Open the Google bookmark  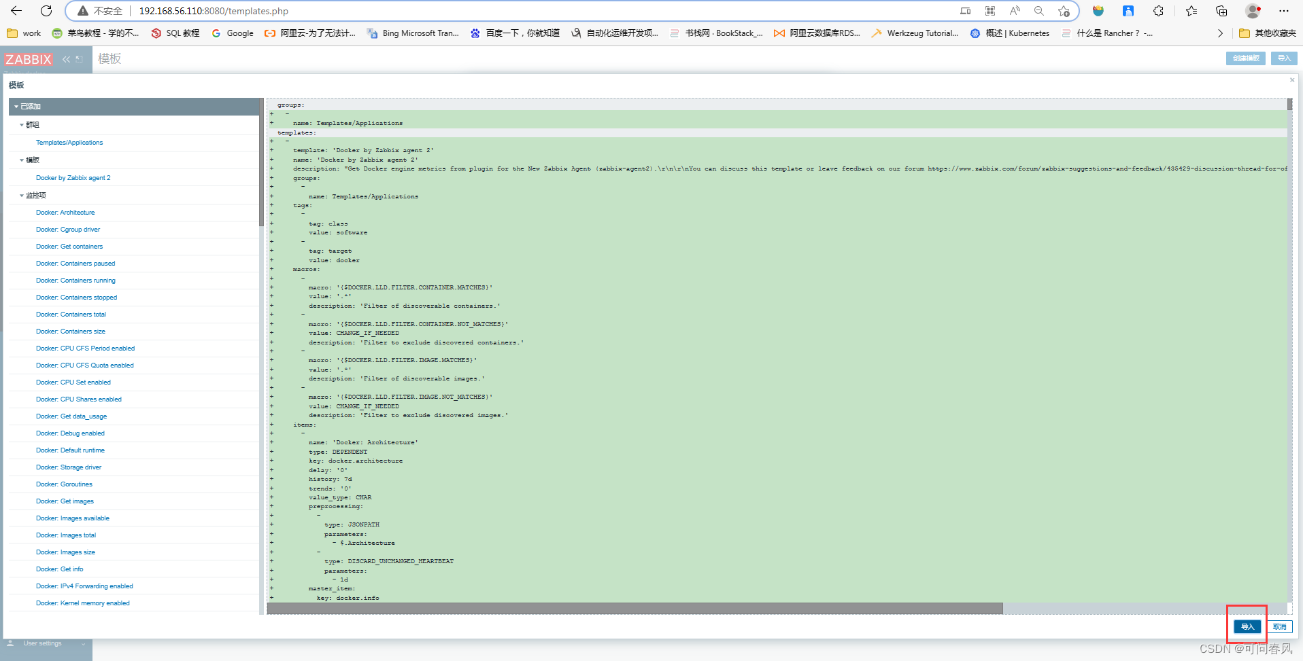point(233,33)
